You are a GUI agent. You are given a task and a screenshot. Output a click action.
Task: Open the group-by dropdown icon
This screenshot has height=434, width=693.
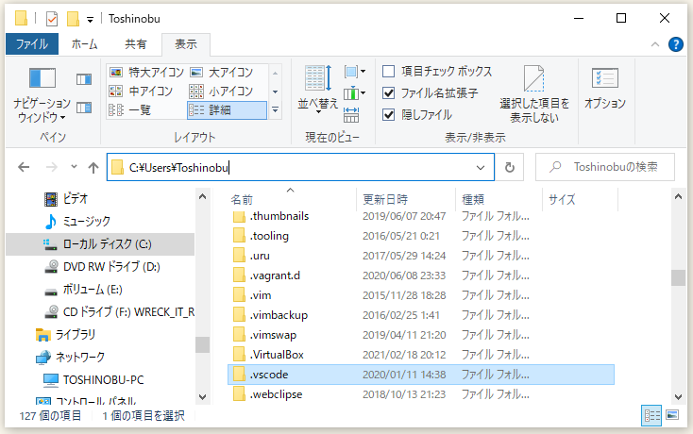355,71
